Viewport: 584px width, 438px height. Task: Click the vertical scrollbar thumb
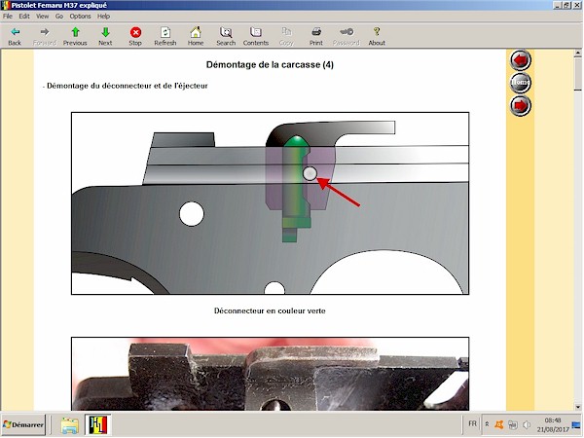[577, 74]
